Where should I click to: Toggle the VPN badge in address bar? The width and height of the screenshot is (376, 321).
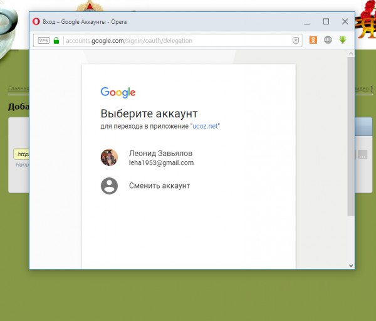click(44, 40)
